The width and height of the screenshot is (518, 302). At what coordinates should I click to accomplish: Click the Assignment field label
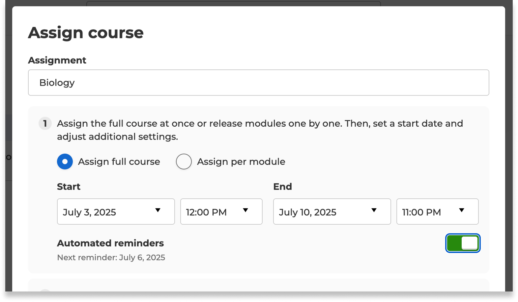57,60
